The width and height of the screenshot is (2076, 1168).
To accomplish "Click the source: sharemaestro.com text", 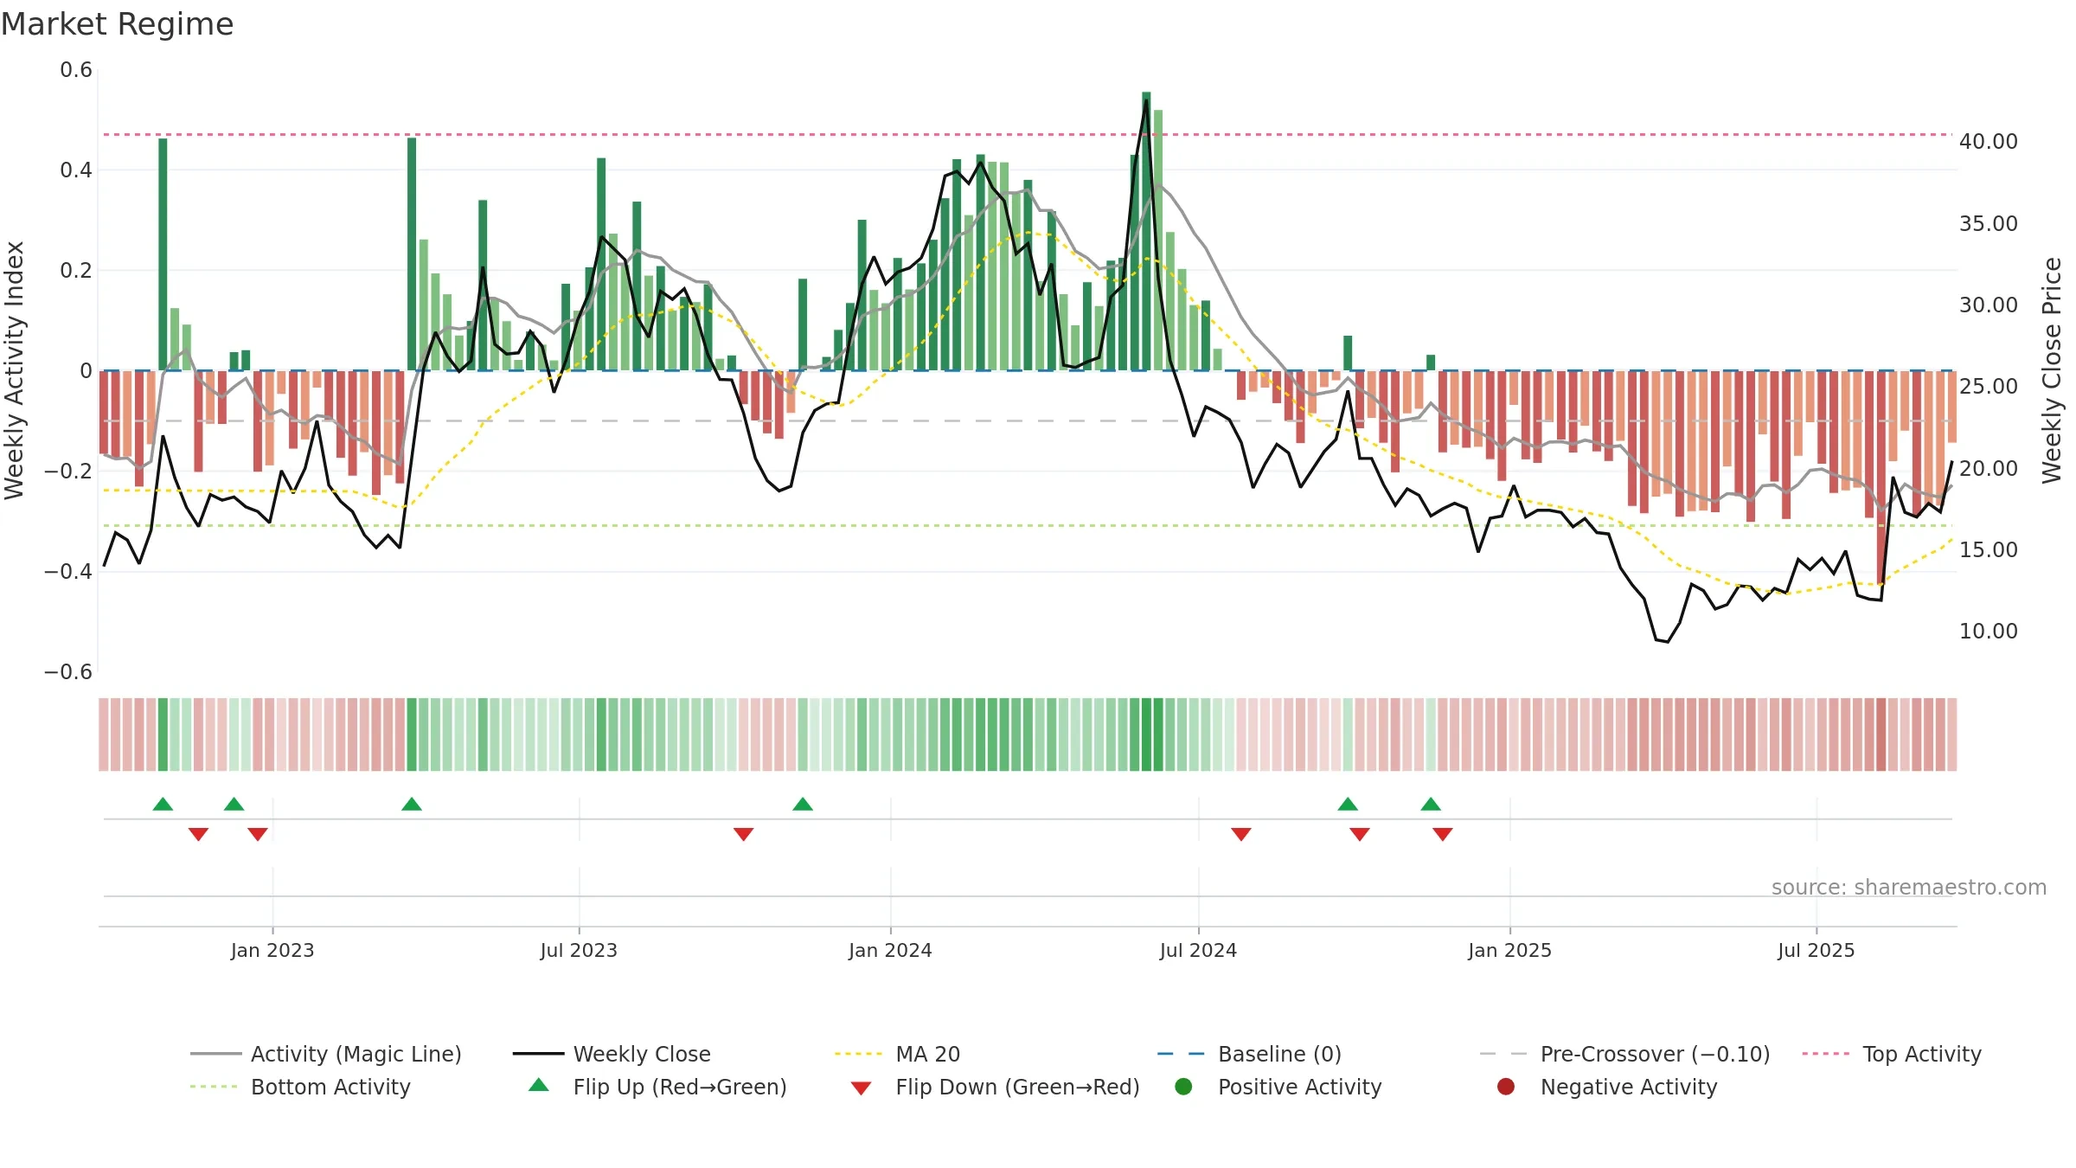I will (1909, 887).
